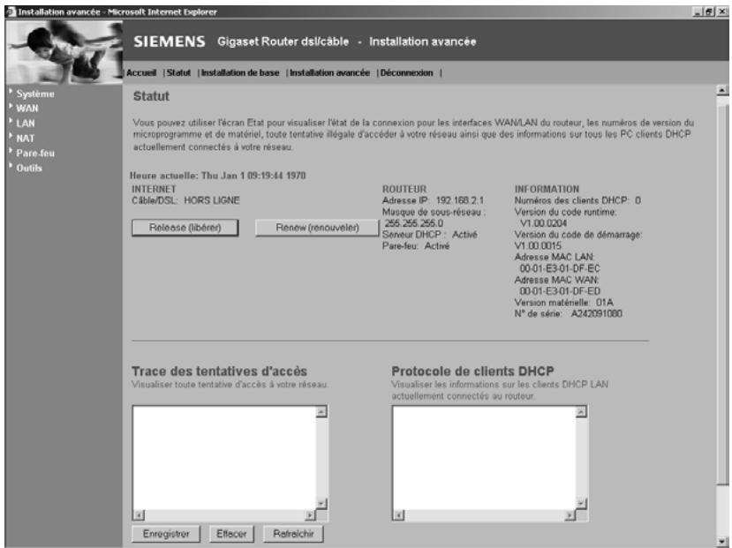
Task: Minimize the Internet Explorer window
Action: [698, 12]
